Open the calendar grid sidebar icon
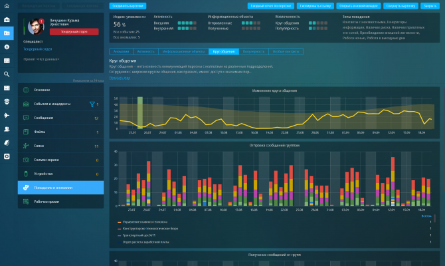The image size is (445, 266). tap(7, 61)
